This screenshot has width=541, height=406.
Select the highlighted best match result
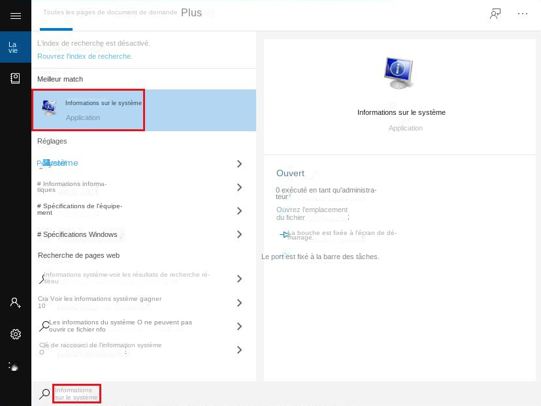(88, 110)
